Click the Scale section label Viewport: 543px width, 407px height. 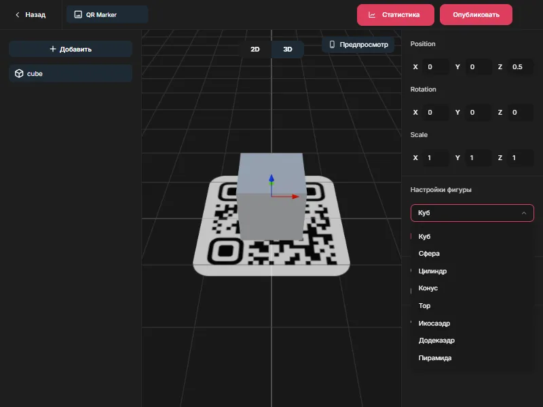pos(419,134)
